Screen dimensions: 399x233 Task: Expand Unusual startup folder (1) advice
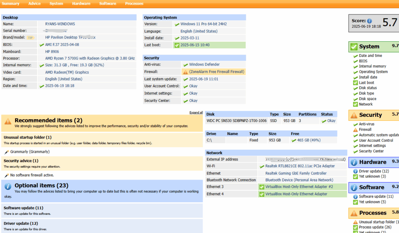(102, 140)
